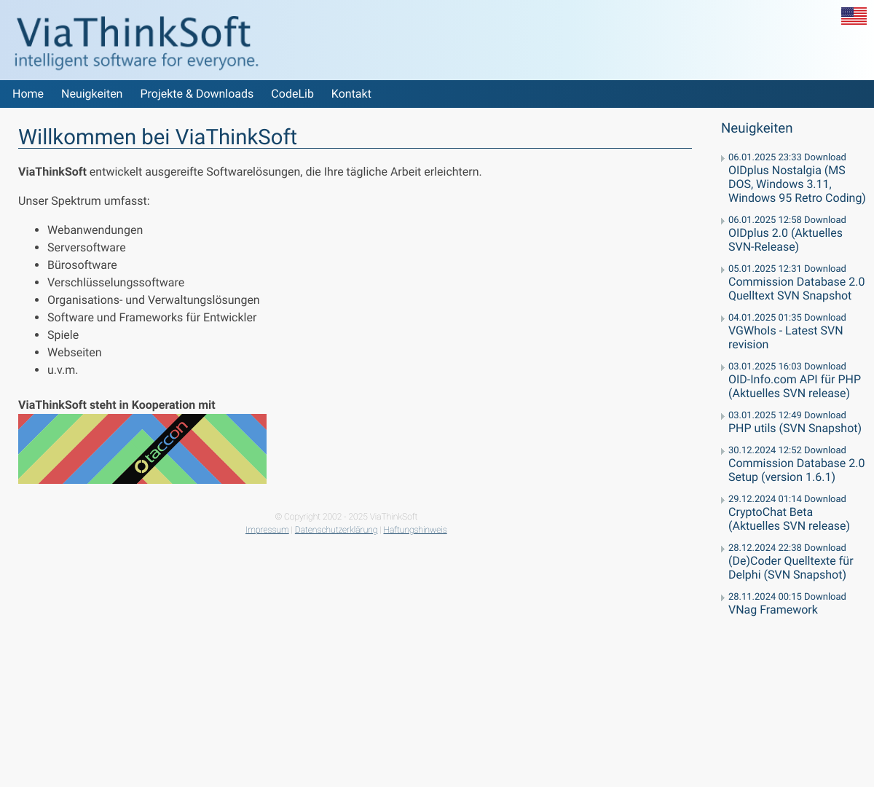Click the 06.01.2025 23:33 Download date line

(x=787, y=157)
